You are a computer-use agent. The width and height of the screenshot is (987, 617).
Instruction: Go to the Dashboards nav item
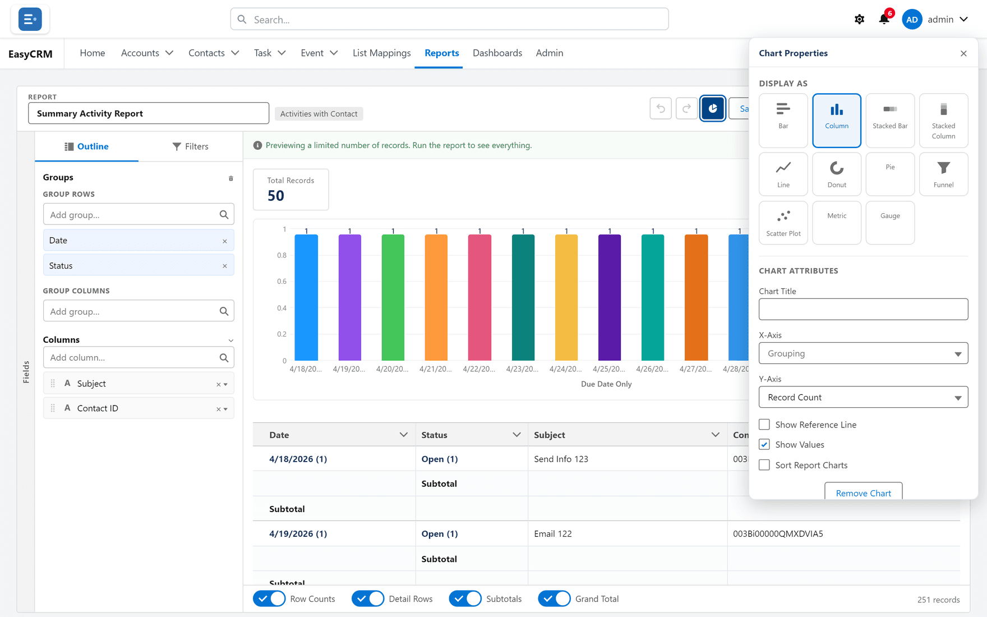point(497,53)
